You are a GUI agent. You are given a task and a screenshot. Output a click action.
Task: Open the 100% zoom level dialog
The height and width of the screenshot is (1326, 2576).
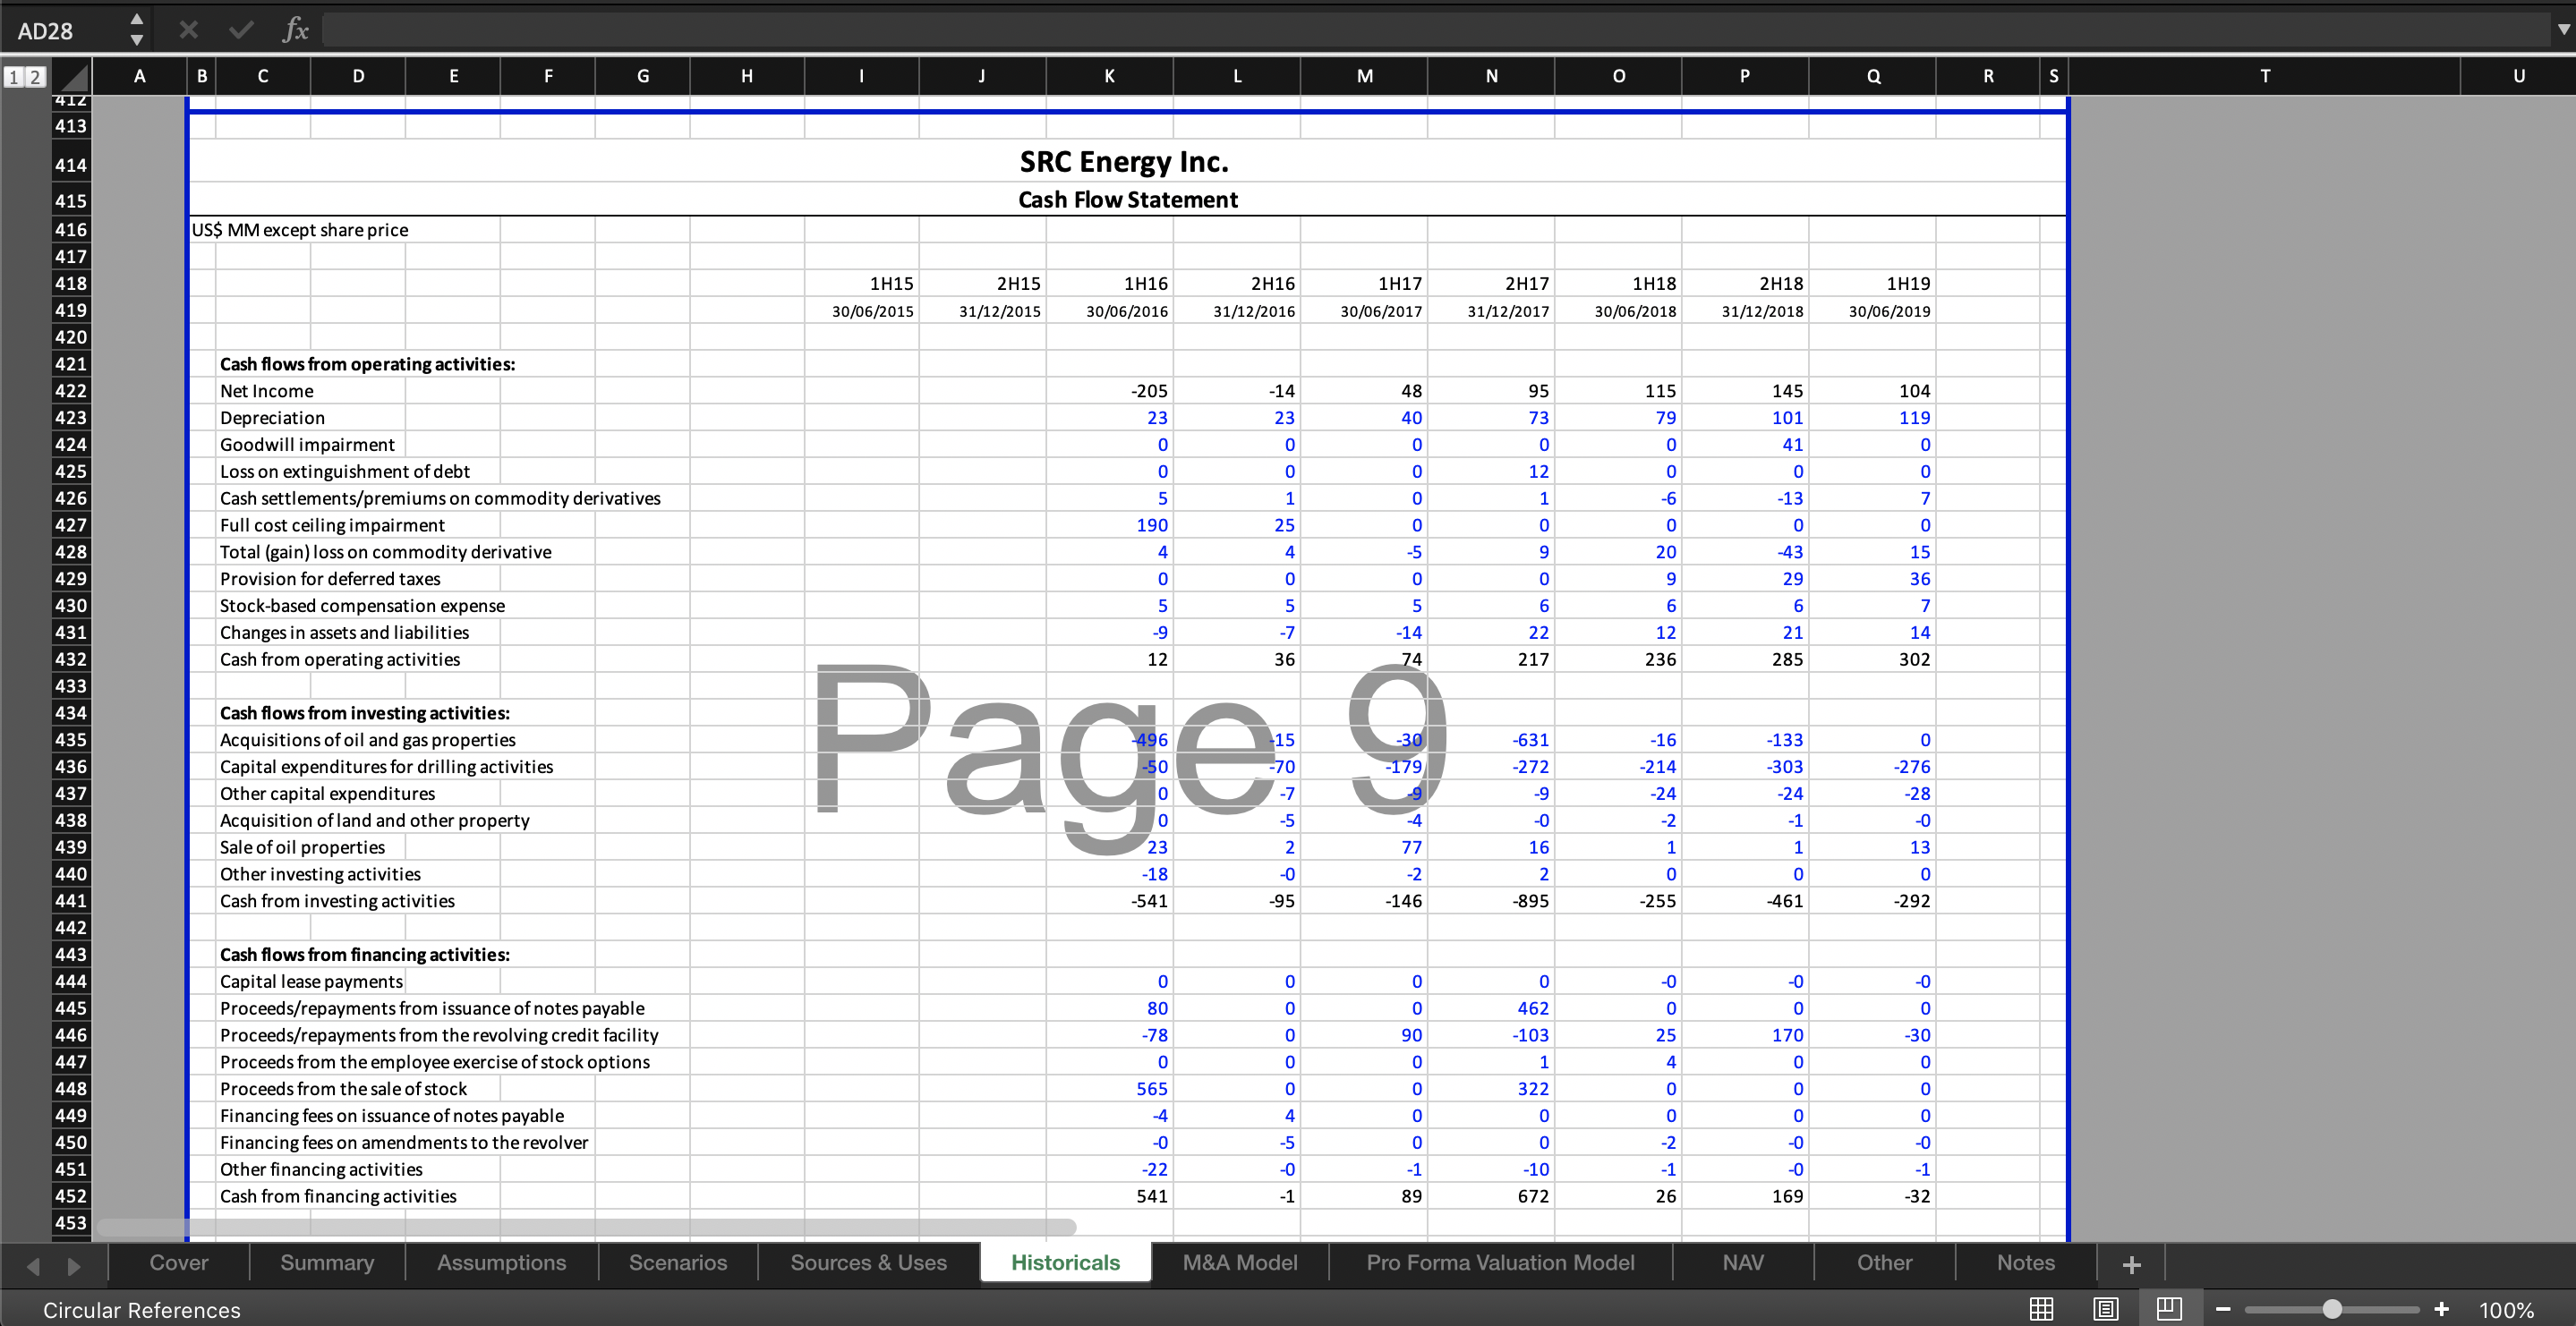2506,1310
